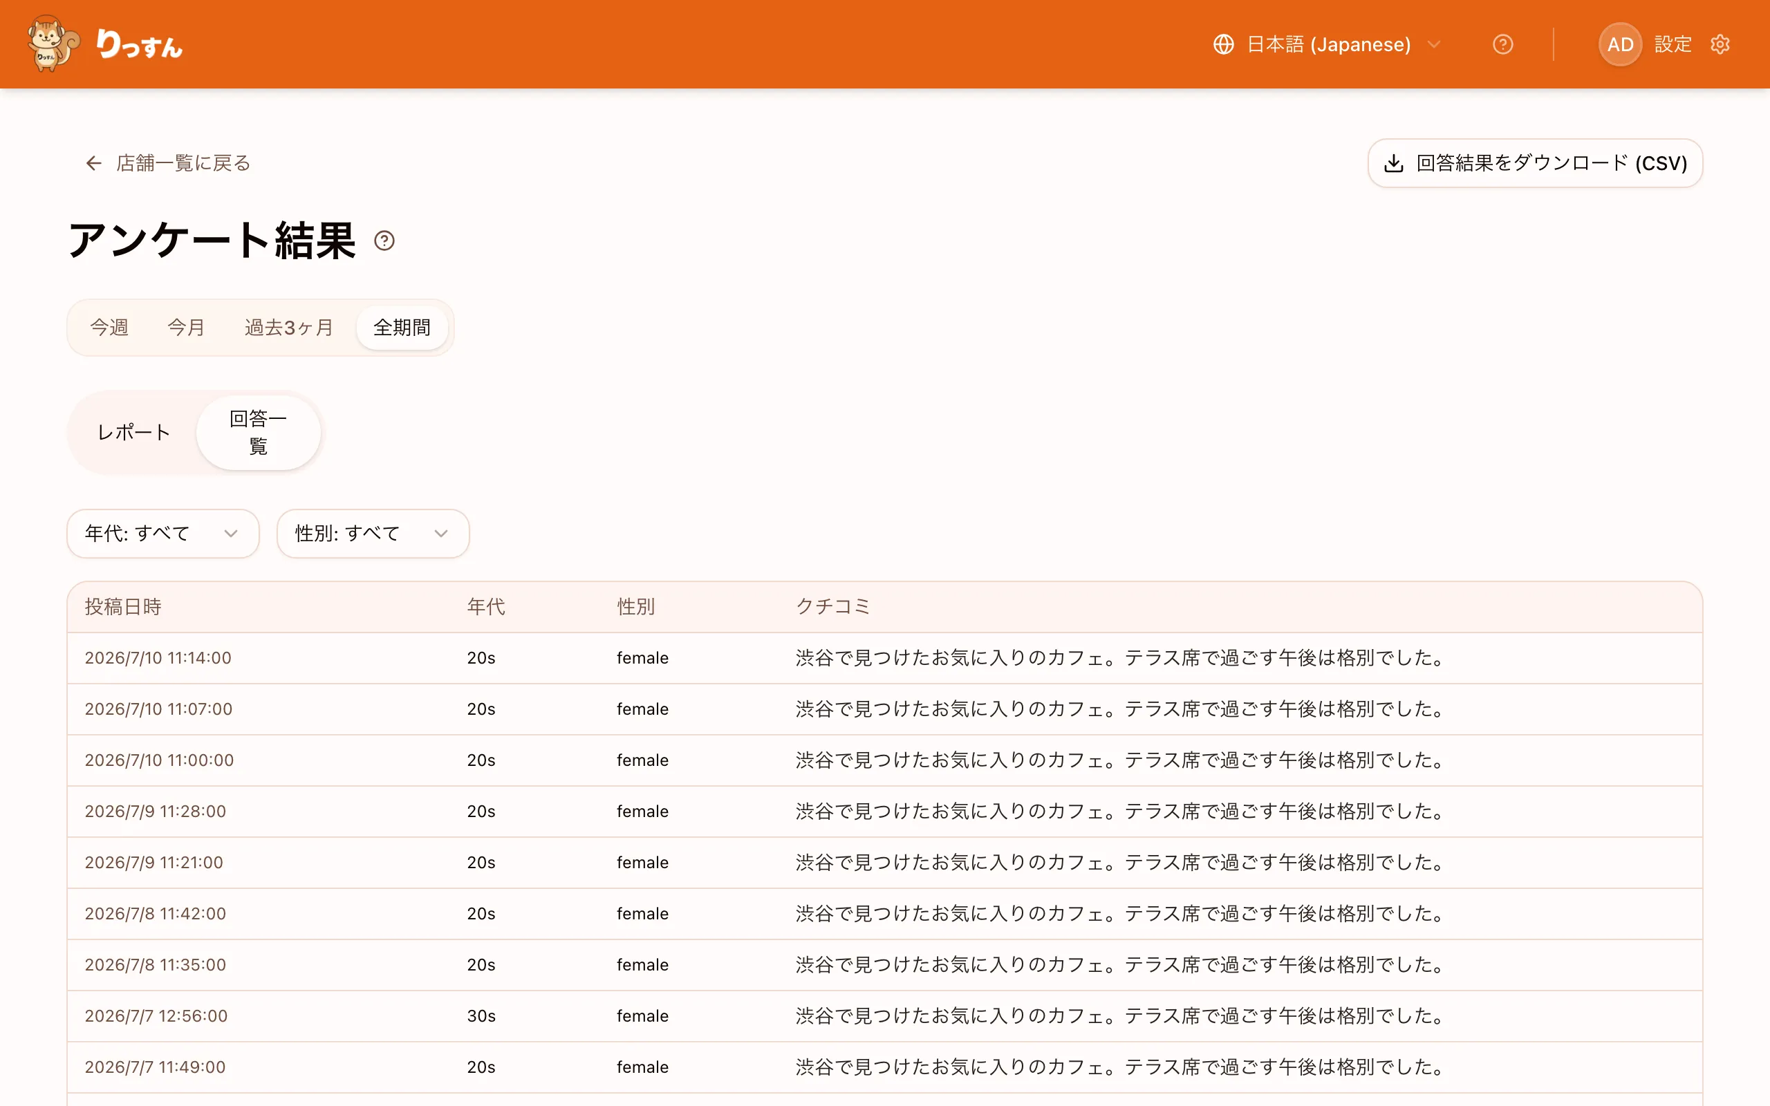Image resolution: width=1770 pixels, height=1106 pixels.
Task: Click the date 2026/7/8 11:42:00
Action: [x=155, y=914]
